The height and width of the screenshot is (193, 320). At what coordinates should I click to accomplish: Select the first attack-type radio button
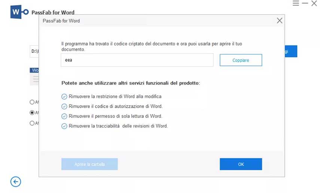tap(32, 102)
